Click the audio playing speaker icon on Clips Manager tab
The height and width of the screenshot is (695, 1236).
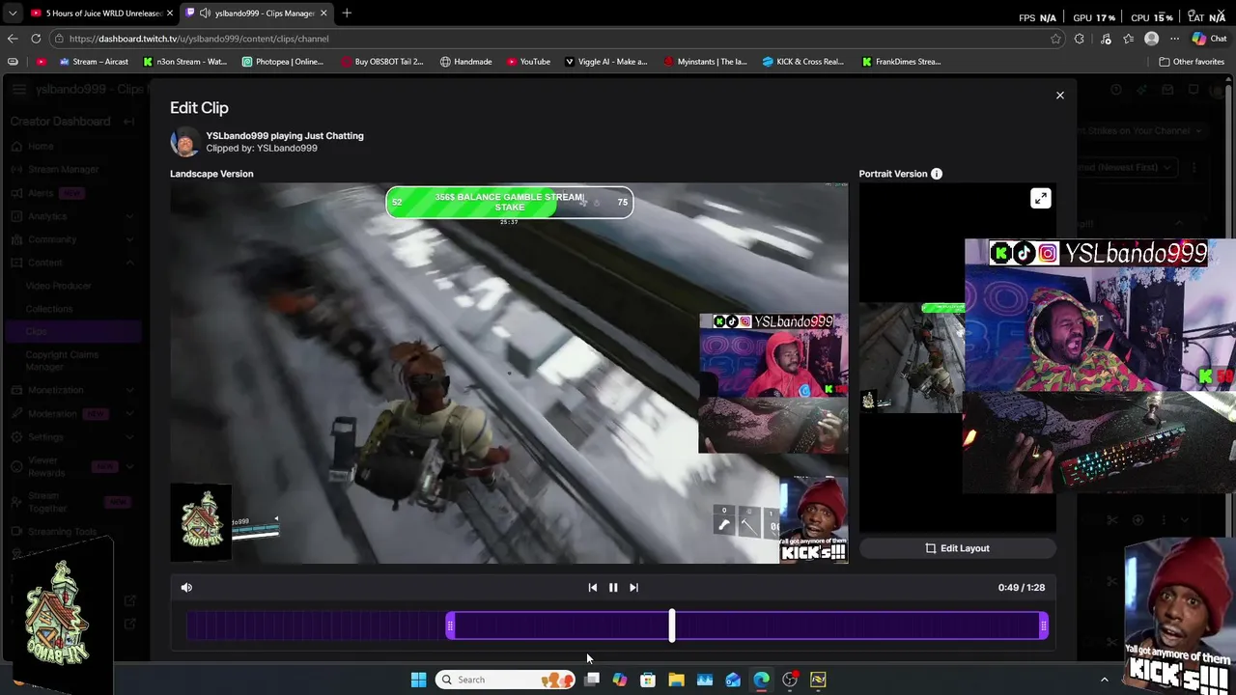205,13
